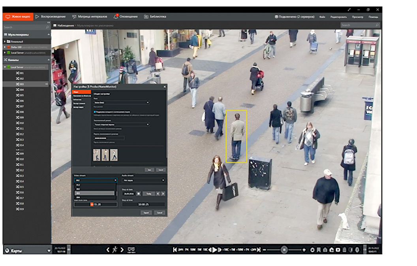Collapse the left sidebar with double-arrow icon

[49, 23]
